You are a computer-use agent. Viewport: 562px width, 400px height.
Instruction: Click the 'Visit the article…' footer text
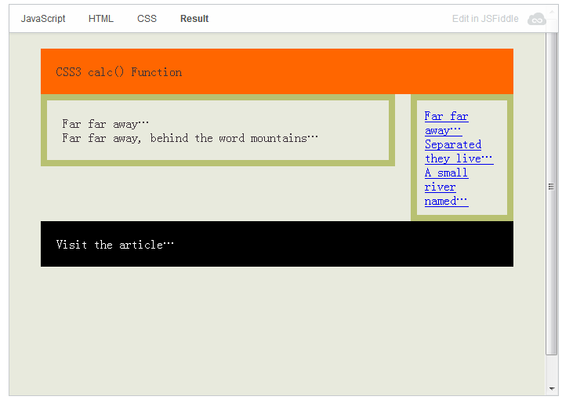click(115, 245)
